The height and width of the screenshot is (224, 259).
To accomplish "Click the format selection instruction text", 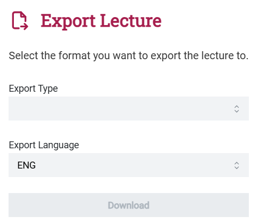I will [x=128, y=55].
